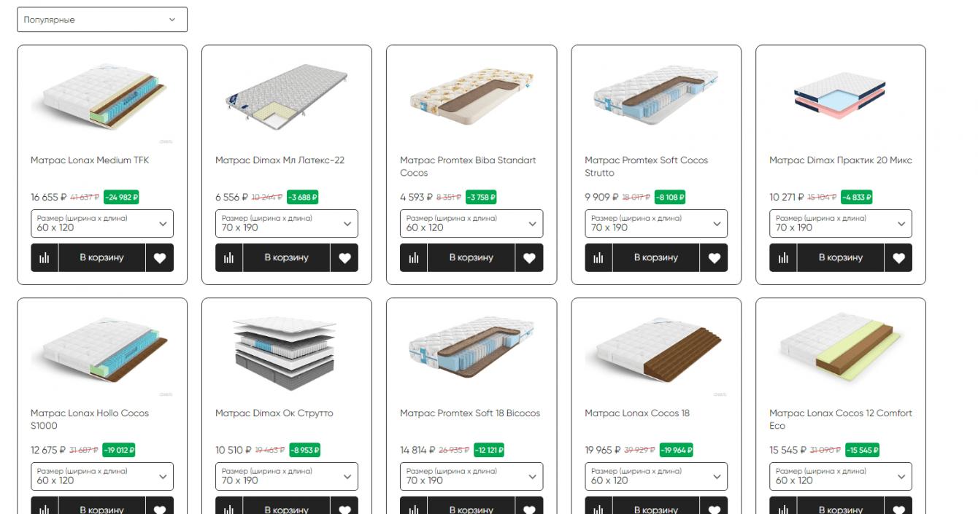Add Lonax Medium TFK to favorites heart

pyautogui.click(x=160, y=257)
